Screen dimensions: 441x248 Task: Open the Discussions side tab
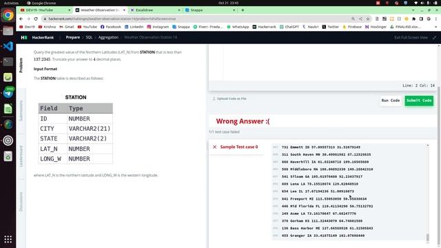[21, 202]
